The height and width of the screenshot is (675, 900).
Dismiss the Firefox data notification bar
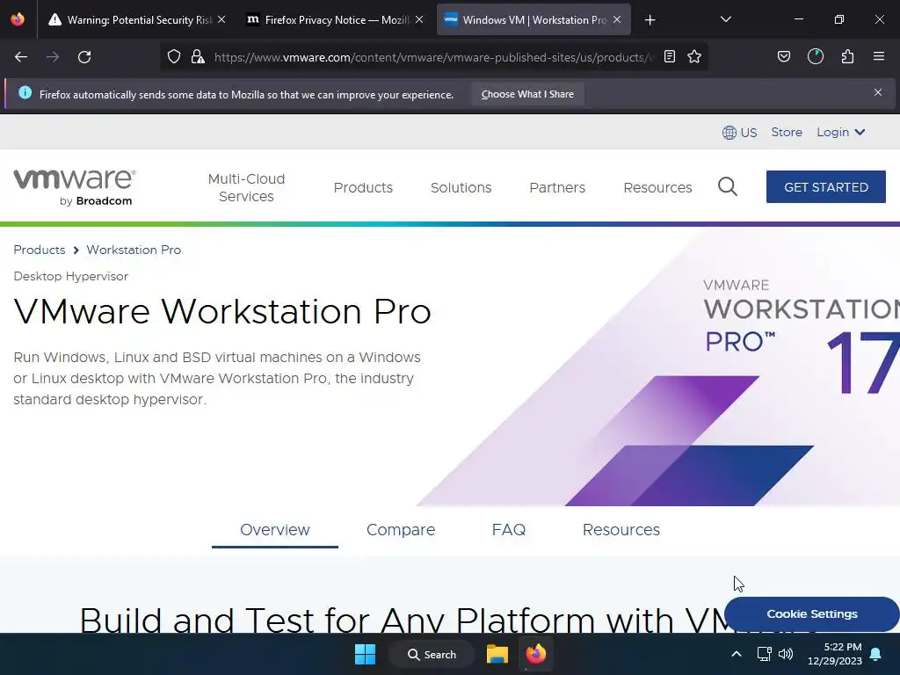click(x=878, y=93)
